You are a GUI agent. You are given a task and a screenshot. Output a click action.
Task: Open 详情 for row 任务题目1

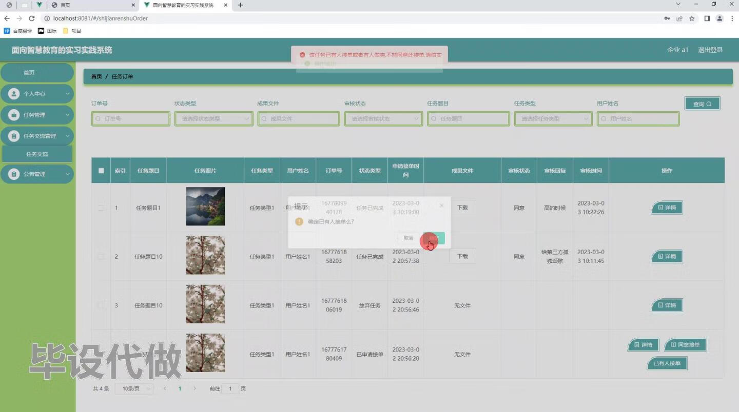(x=667, y=208)
